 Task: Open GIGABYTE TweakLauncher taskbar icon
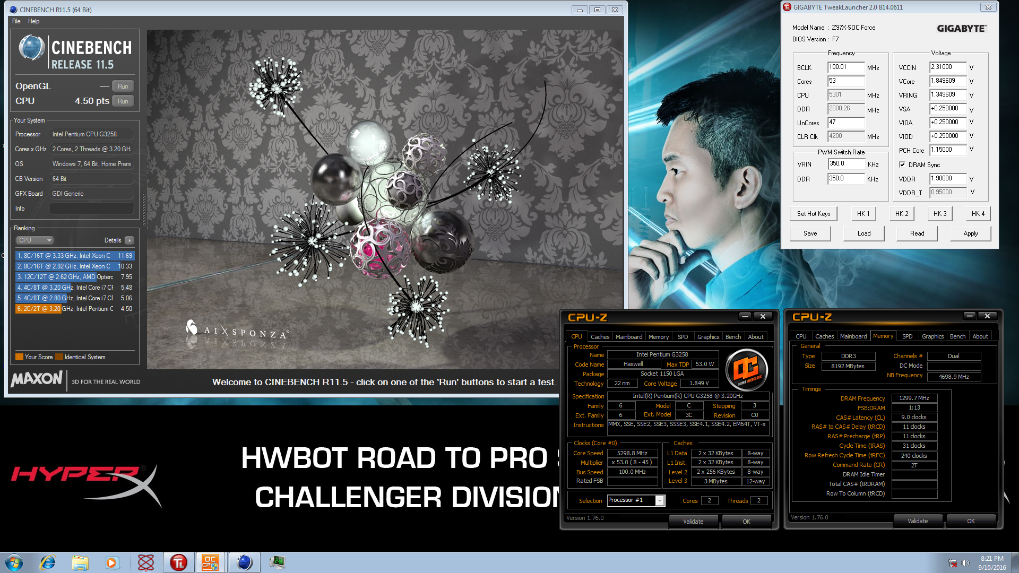click(x=178, y=562)
